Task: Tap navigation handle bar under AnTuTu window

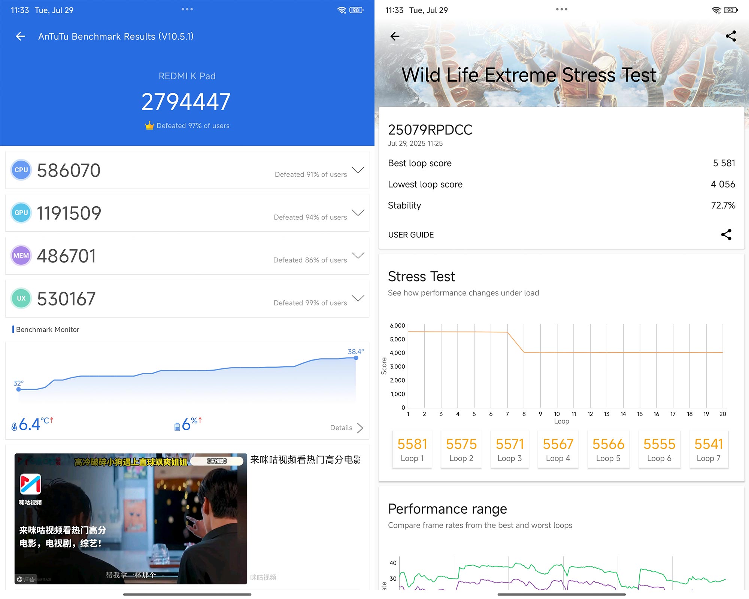Action: point(187,594)
